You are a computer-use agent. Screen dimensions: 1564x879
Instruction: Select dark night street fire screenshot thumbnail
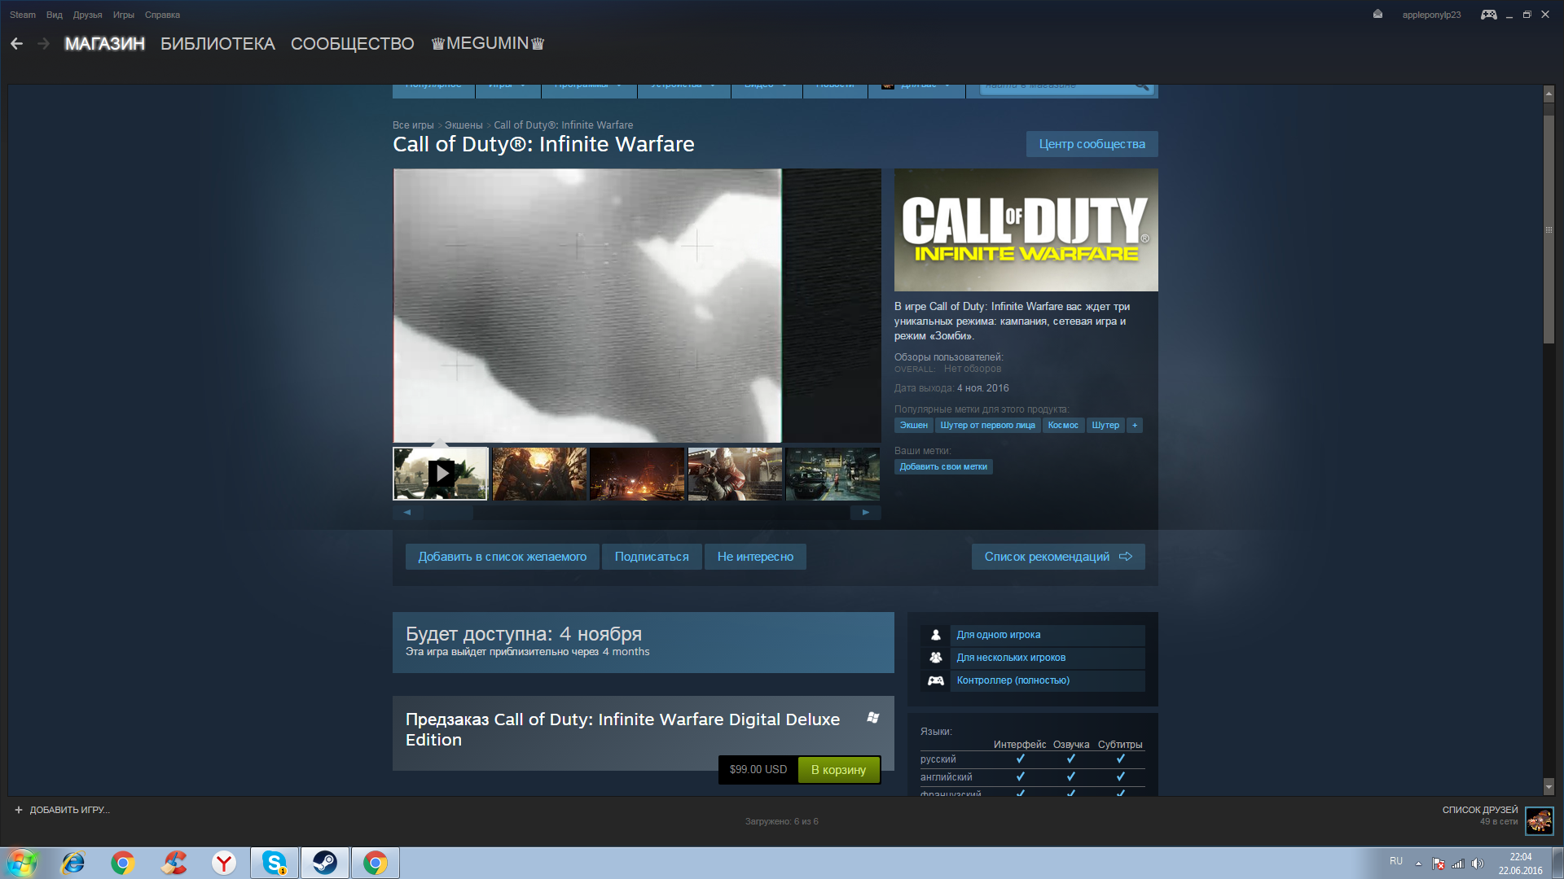pyautogui.click(x=637, y=474)
